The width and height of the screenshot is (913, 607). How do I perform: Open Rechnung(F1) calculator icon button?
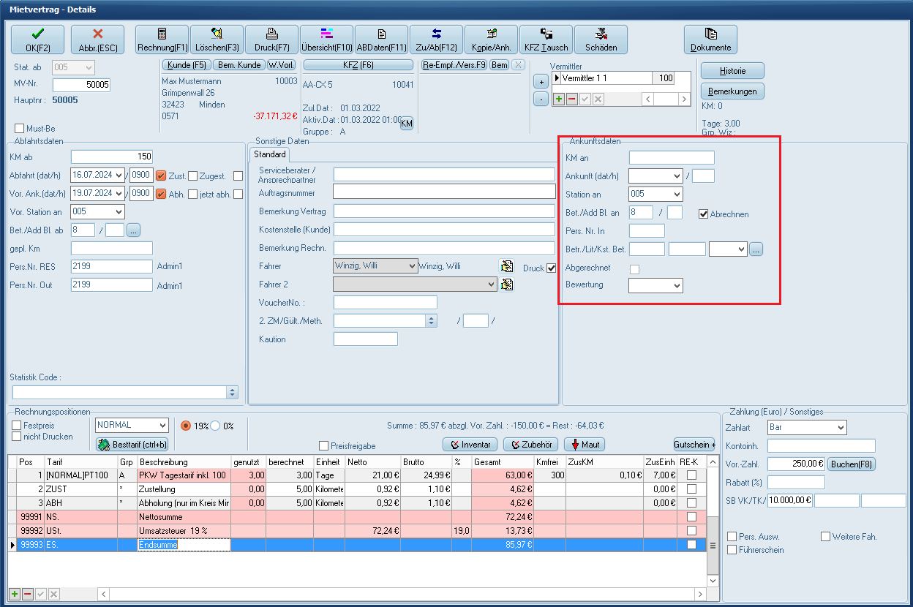(x=162, y=39)
